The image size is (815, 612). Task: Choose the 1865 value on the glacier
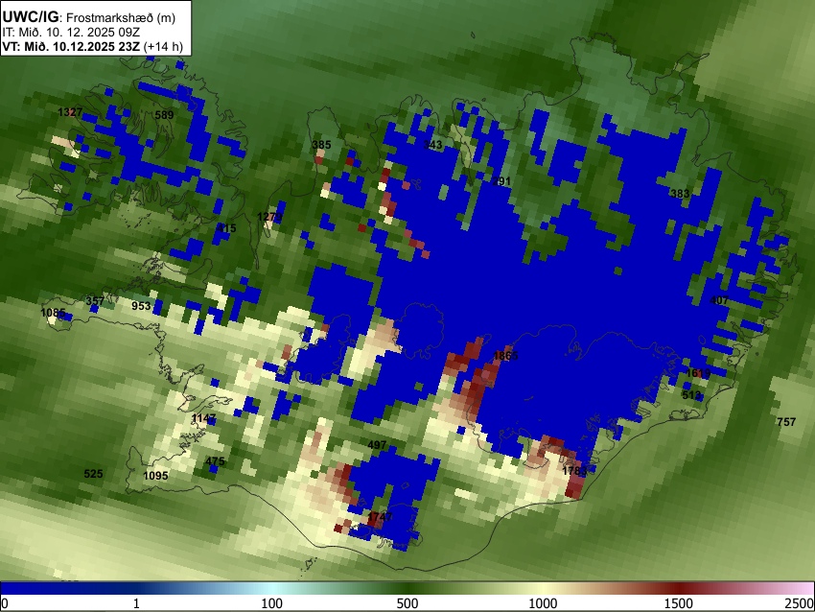click(505, 356)
